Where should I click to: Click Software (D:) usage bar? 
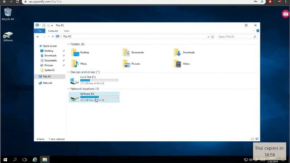click(x=99, y=97)
